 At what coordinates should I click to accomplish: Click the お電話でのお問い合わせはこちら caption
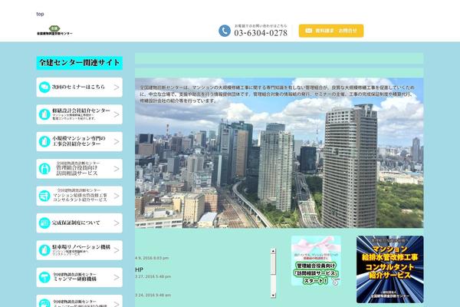click(x=261, y=26)
